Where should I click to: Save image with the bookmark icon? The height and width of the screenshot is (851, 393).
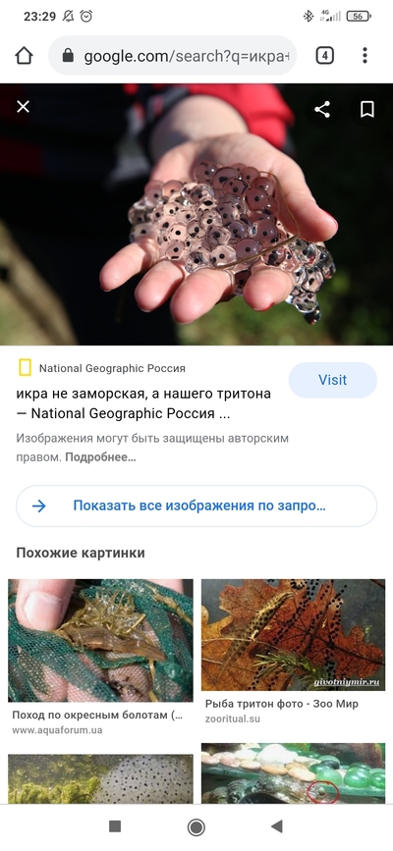pos(367,109)
